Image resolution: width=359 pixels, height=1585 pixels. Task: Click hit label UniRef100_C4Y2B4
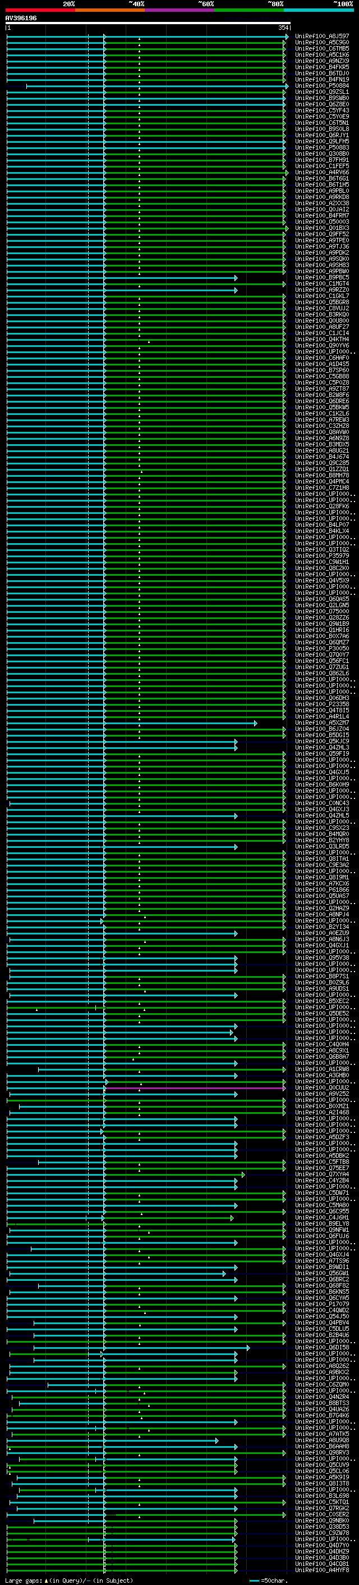[x=322, y=1180]
